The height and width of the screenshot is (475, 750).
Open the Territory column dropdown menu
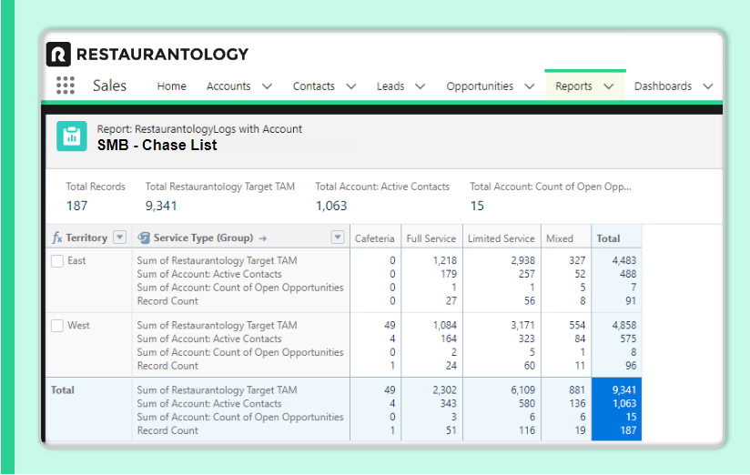(x=119, y=237)
